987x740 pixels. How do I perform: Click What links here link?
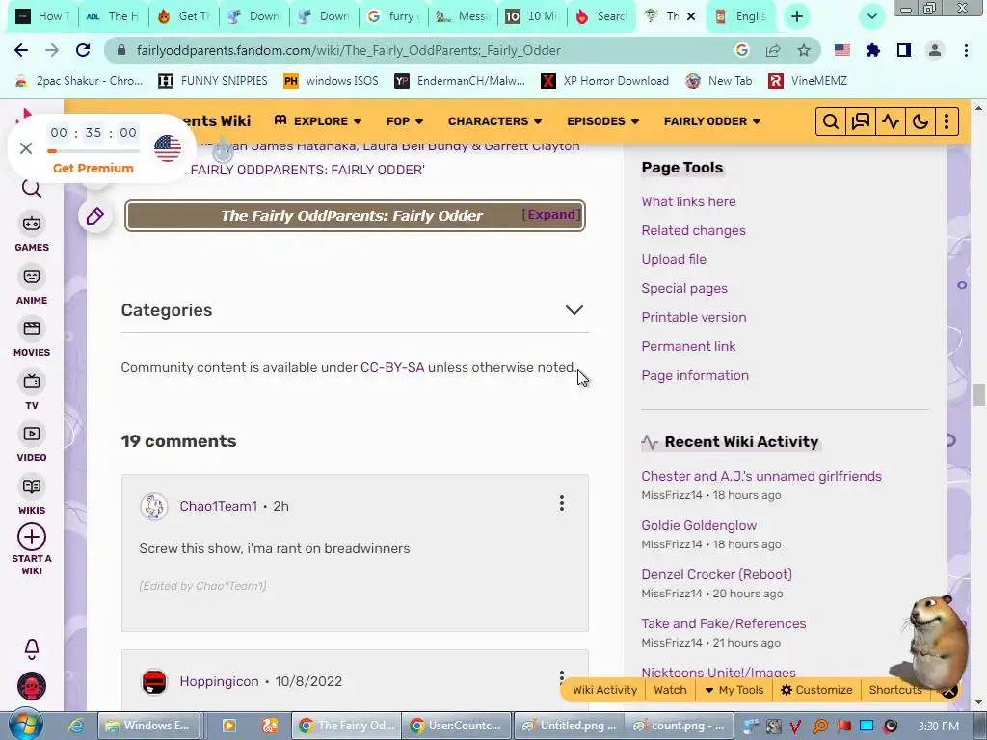coord(688,201)
